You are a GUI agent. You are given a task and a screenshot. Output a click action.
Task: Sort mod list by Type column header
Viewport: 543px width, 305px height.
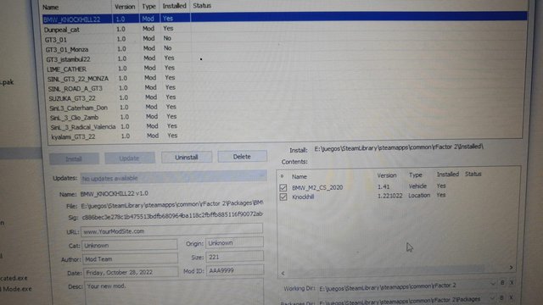point(149,6)
